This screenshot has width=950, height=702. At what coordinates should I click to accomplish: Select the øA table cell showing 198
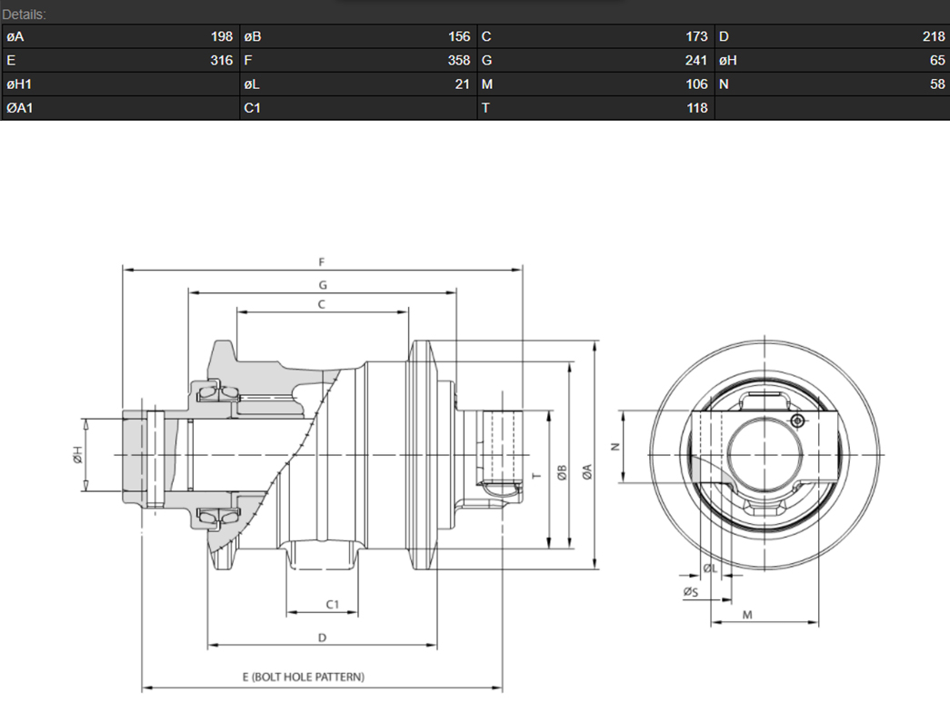click(120, 36)
